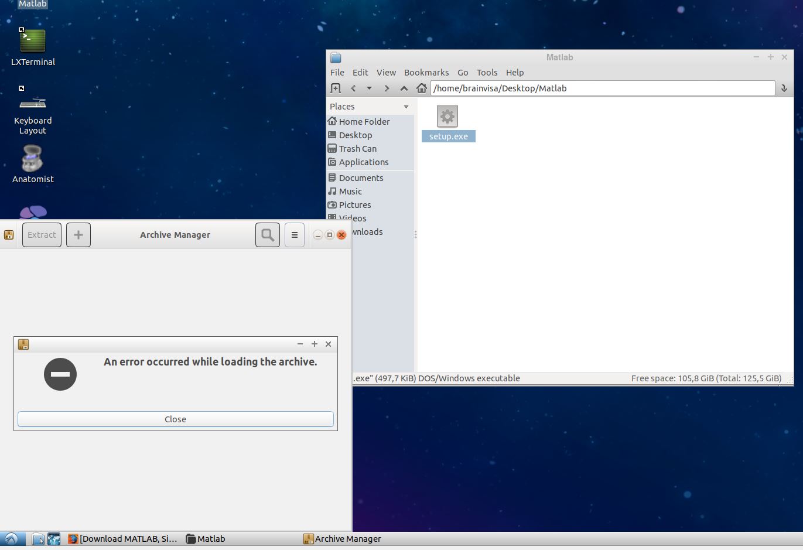Open the Edit menu
Viewport: 803px width, 550px height.
[360, 73]
